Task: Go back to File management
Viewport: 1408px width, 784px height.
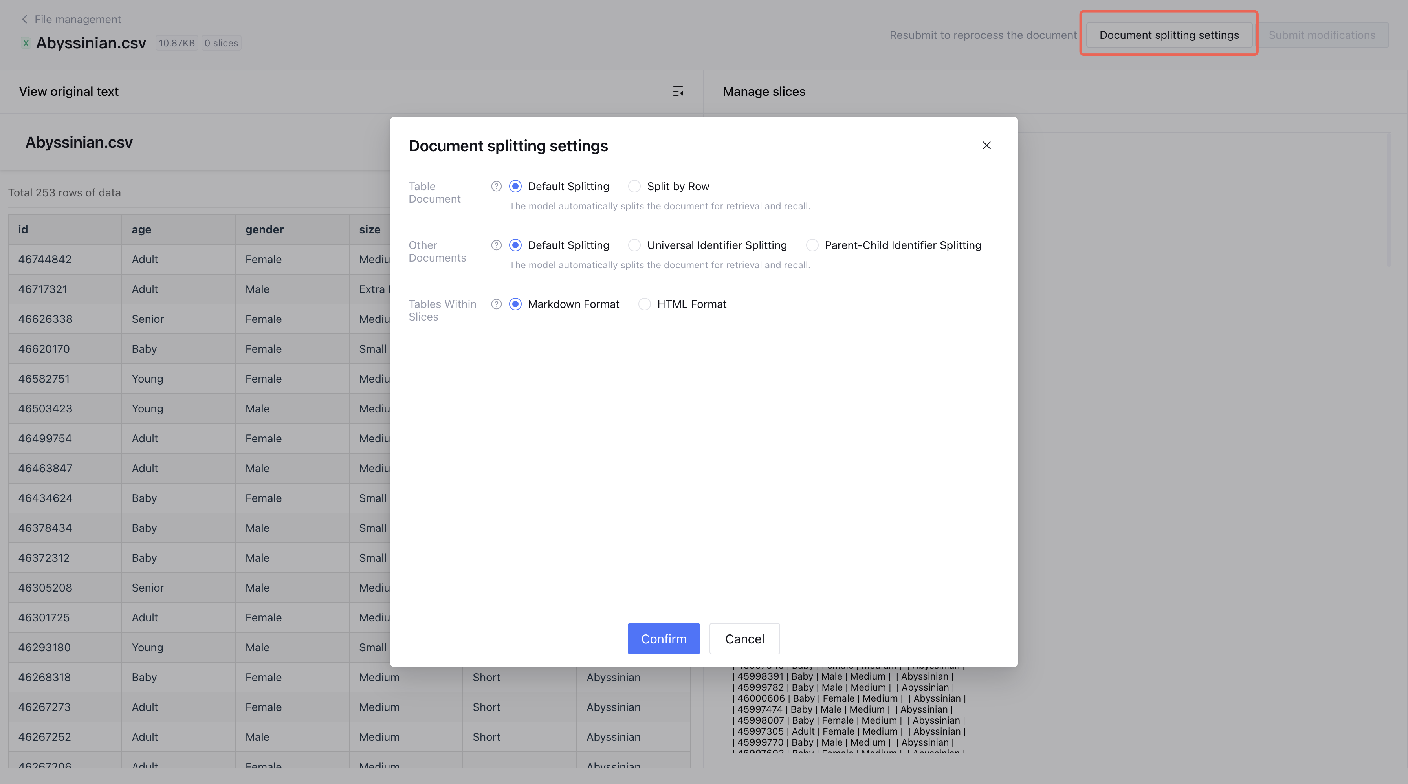Action: point(78,19)
